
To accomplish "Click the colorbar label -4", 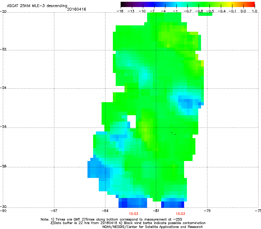I will (x=163, y=11).
